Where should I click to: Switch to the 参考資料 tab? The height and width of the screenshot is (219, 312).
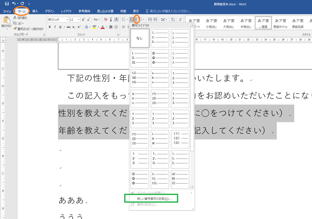84,11
